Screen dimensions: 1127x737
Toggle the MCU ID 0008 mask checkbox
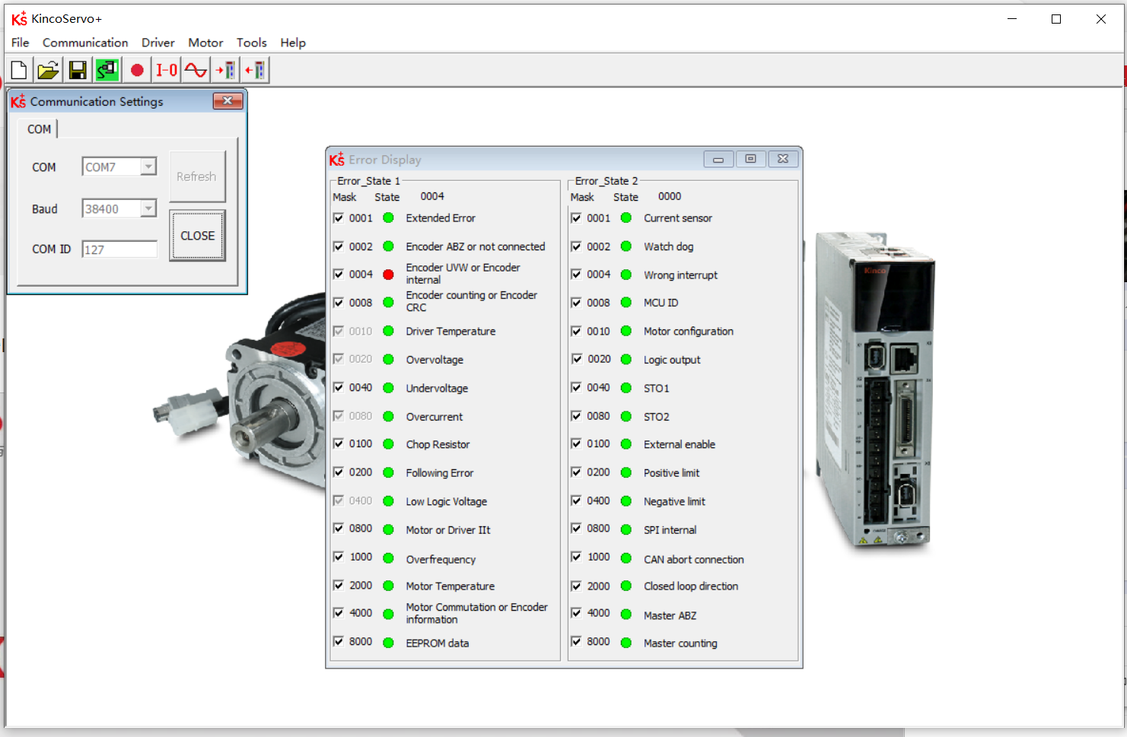577,302
